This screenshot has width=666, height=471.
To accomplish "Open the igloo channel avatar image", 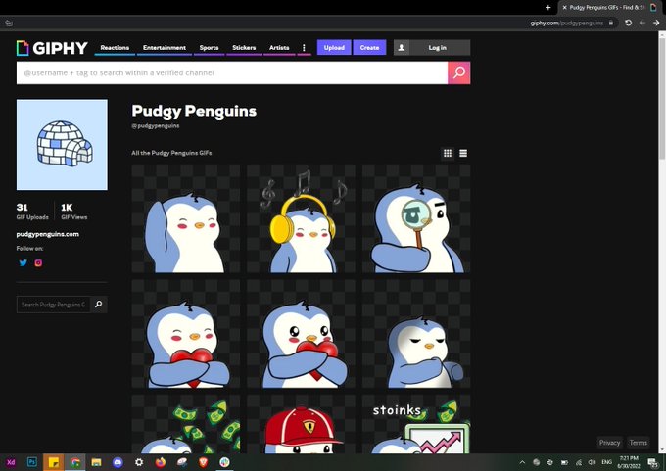I will [x=62, y=145].
